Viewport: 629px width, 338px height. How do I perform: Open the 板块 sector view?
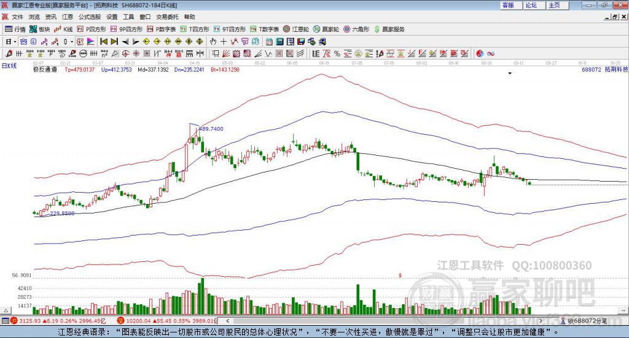[x=40, y=29]
